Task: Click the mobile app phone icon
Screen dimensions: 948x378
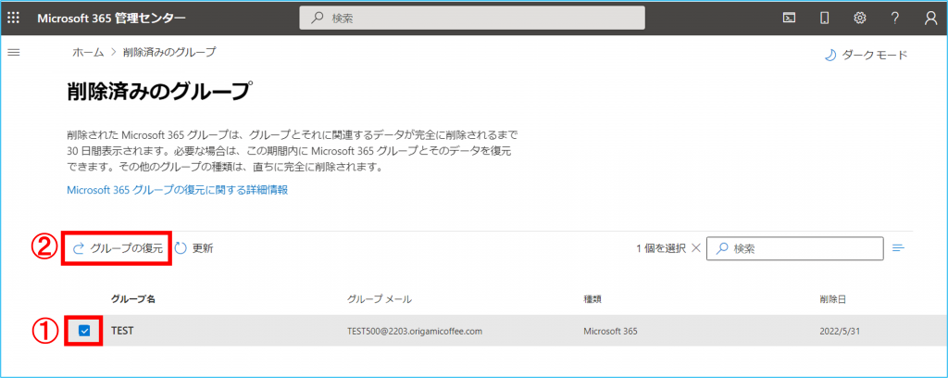Action: tap(824, 18)
